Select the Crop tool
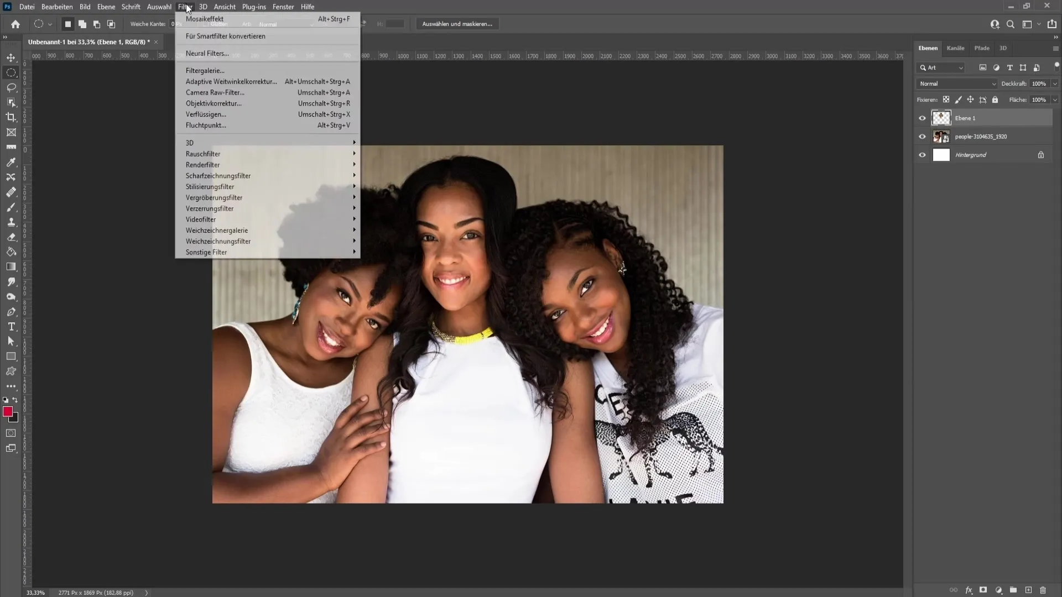Screen dimensions: 1062x597 [x=10, y=117]
